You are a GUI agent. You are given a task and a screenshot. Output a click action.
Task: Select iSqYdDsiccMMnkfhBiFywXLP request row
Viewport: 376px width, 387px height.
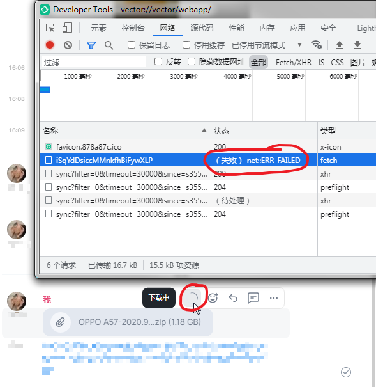pyautogui.click(x=208, y=160)
